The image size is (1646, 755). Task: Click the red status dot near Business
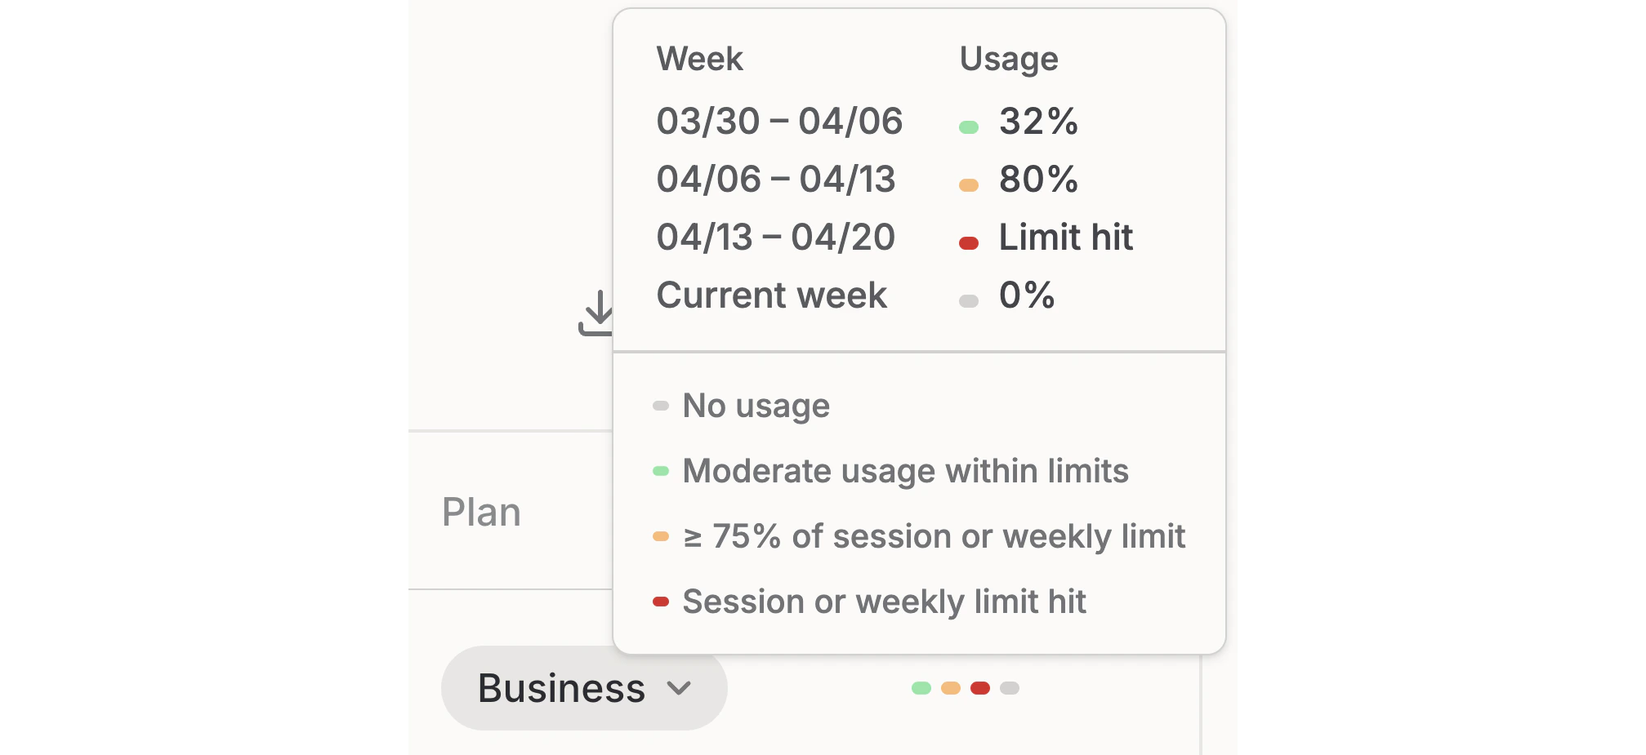(979, 689)
